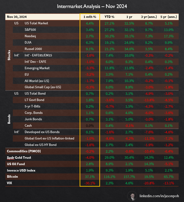The height and width of the screenshot is (202, 184).
Task: Select the US Total Bond row label
Action: [x=35, y=94]
